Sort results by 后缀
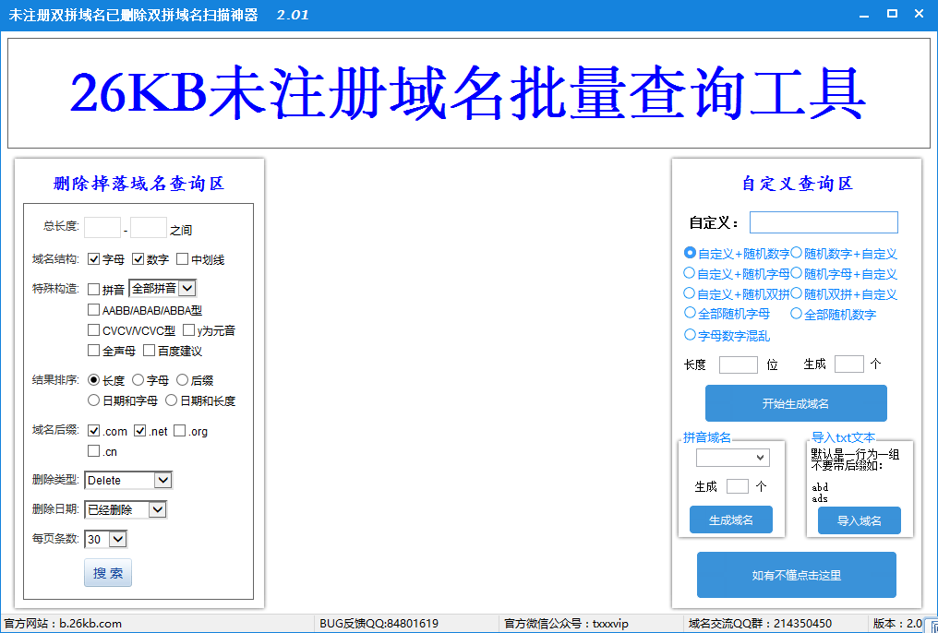This screenshot has height=633, width=938. click(x=183, y=379)
